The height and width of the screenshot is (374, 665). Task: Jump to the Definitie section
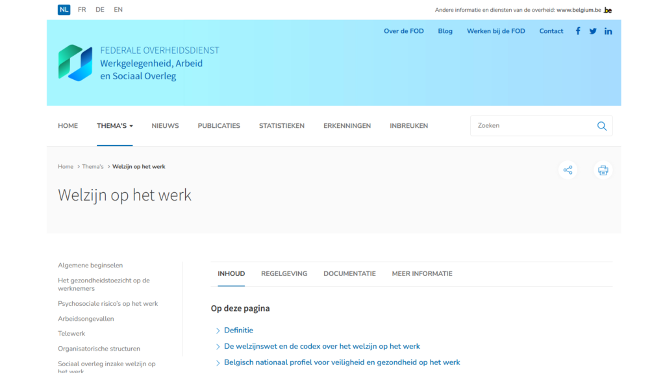pyautogui.click(x=238, y=330)
